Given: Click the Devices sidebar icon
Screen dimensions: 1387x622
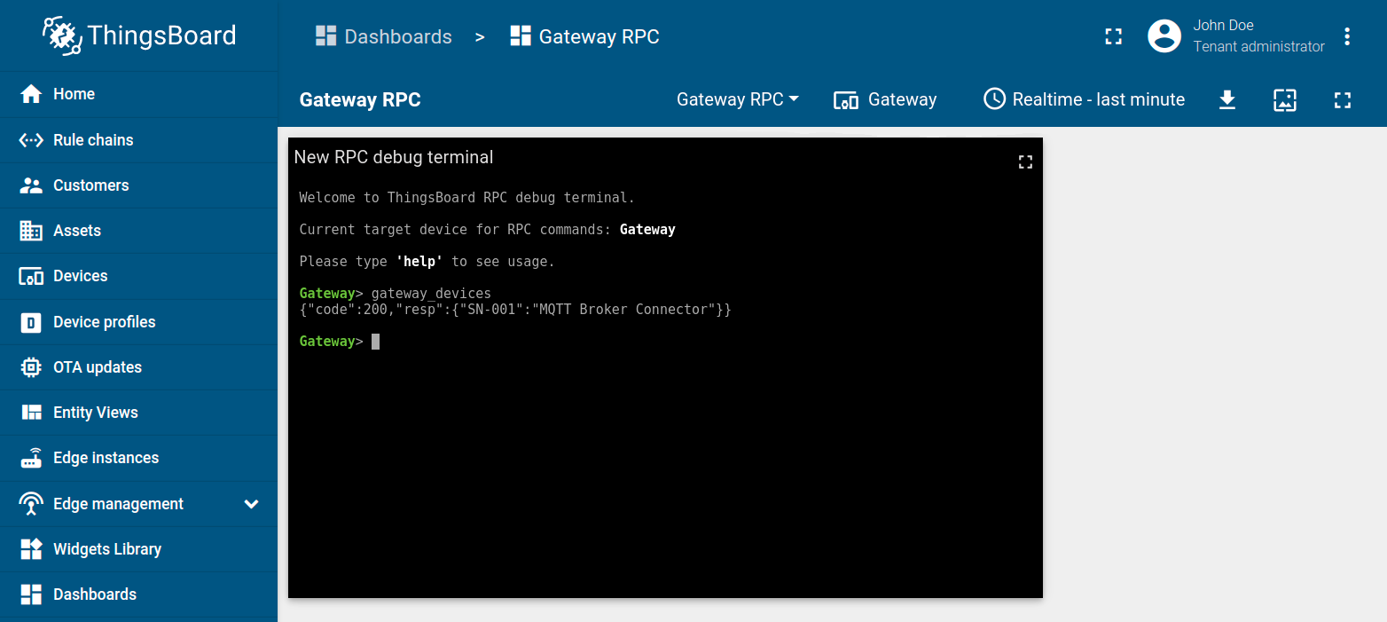Looking at the screenshot, I should [31, 277].
